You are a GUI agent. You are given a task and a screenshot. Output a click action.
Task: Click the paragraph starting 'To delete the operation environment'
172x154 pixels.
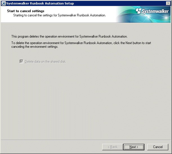[81, 45]
